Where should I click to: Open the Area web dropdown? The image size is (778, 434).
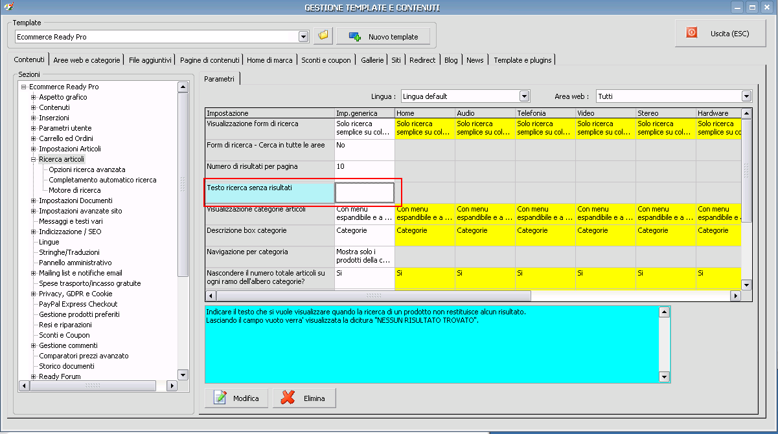tap(746, 96)
